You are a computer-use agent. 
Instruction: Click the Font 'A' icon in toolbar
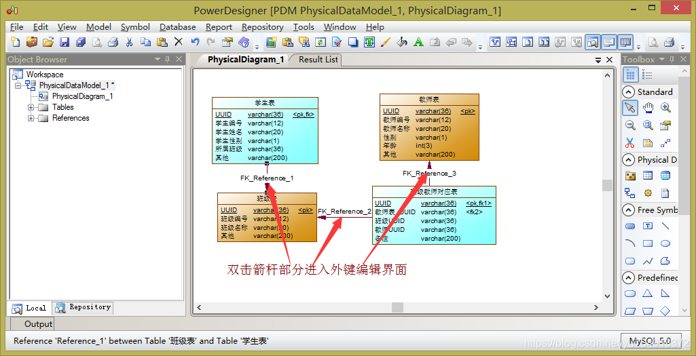(418, 42)
